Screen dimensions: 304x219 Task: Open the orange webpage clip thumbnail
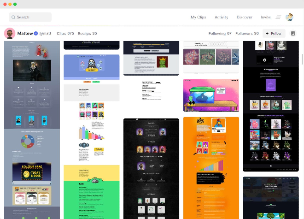[x=211, y=166]
